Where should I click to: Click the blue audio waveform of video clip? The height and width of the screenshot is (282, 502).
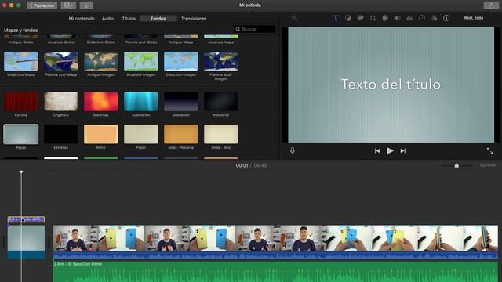275,255
